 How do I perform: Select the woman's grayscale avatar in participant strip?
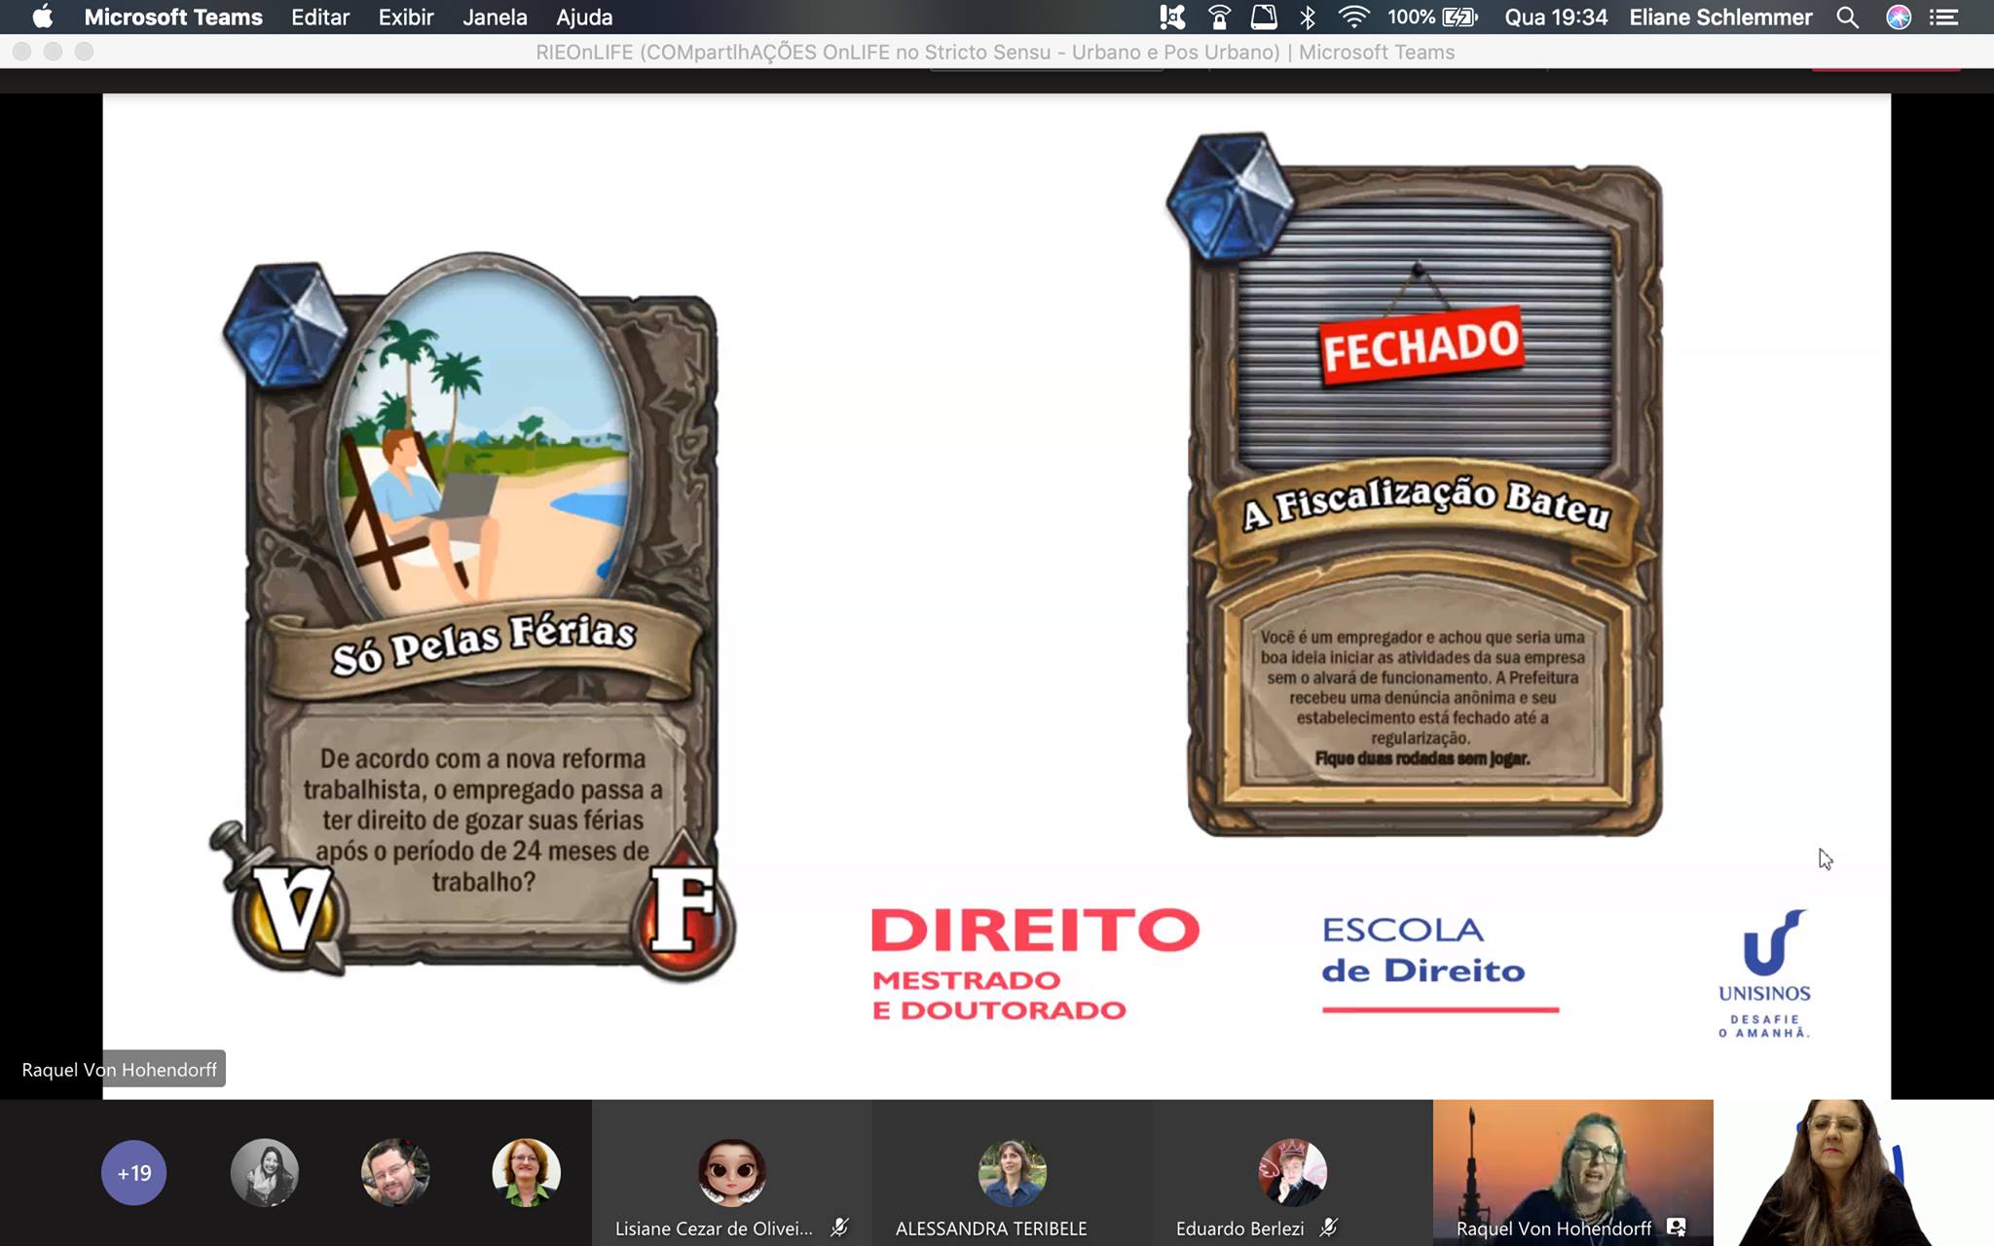pos(265,1172)
